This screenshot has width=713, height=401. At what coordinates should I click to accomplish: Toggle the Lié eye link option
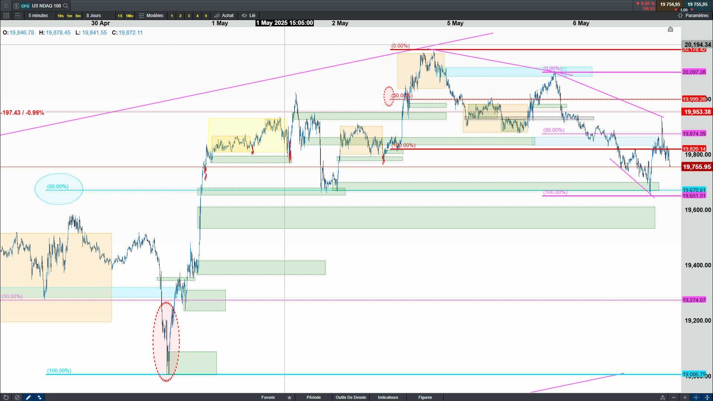pos(248,16)
